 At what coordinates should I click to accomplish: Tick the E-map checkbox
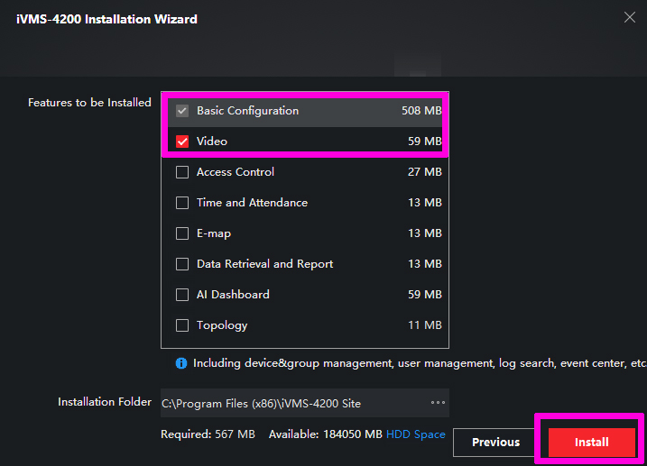(x=182, y=233)
